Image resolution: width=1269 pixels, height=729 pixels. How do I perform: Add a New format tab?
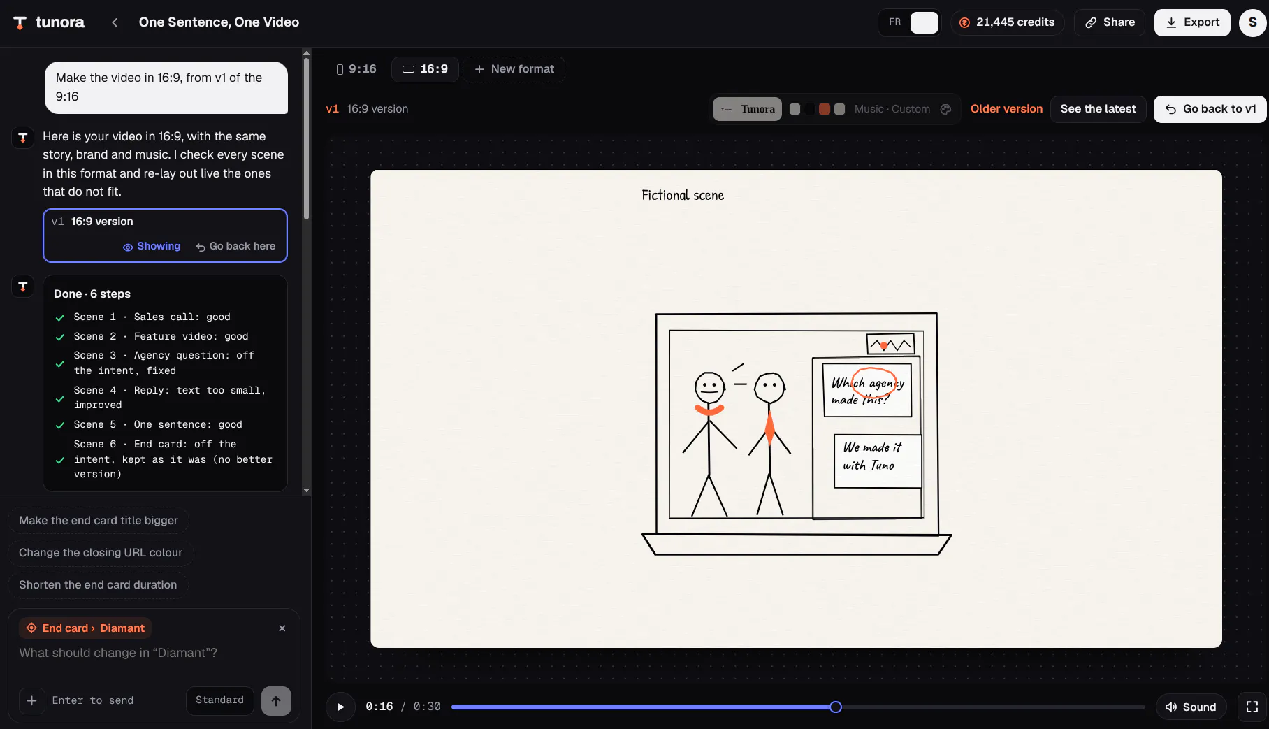pyautogui.click(x=514, y=69)
